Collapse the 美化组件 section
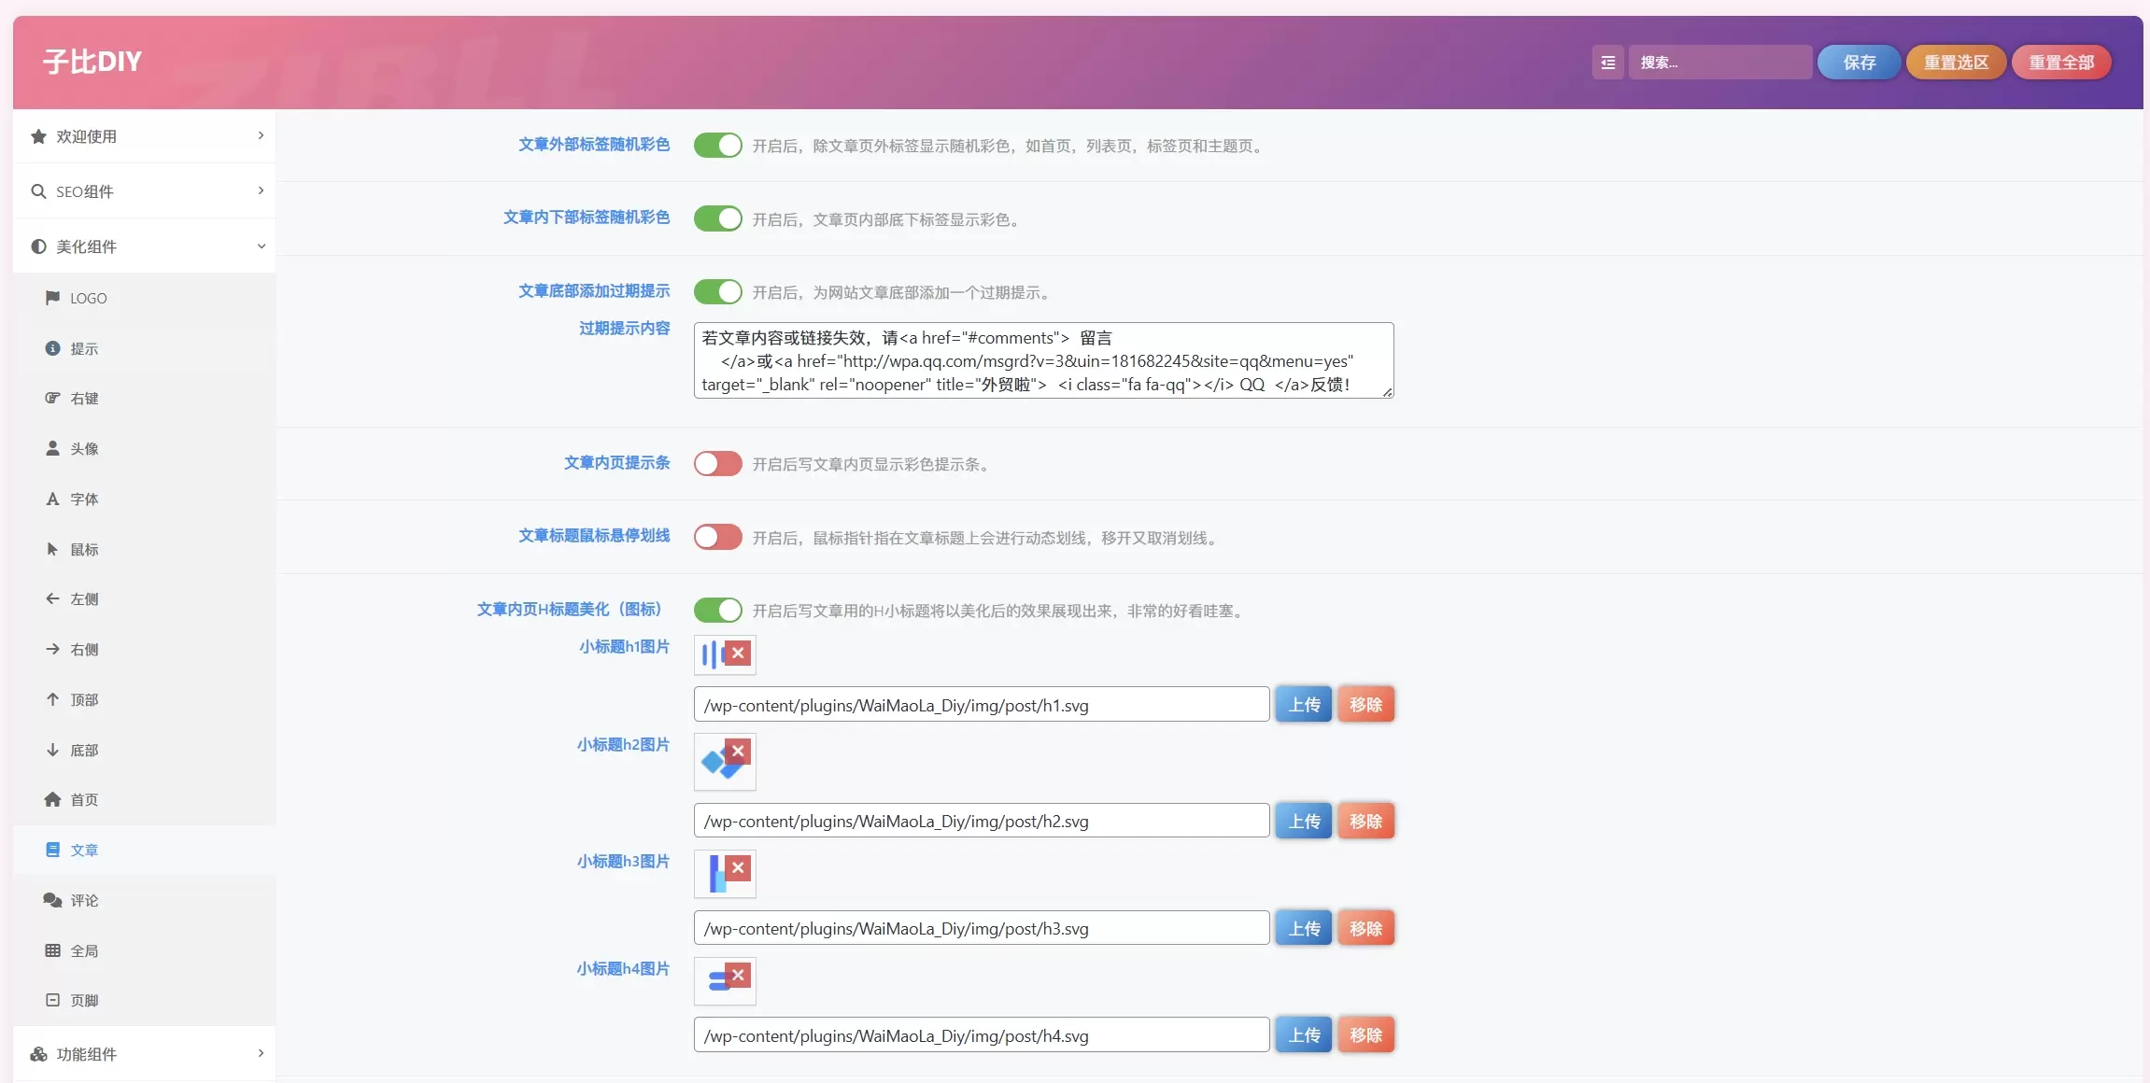This screenshot has width=2150, height=1083. point(145,246)
